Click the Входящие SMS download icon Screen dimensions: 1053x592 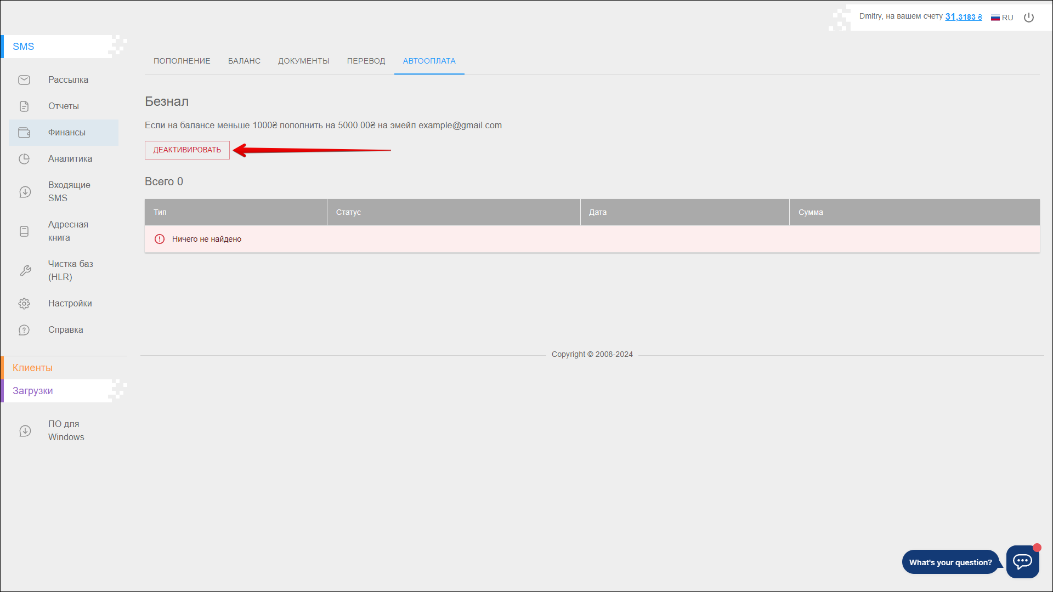(x=25, y=192)
